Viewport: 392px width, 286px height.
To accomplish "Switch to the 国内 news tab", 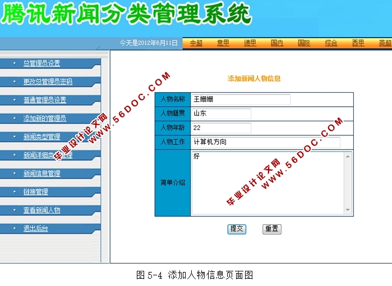I will (277, 43).
